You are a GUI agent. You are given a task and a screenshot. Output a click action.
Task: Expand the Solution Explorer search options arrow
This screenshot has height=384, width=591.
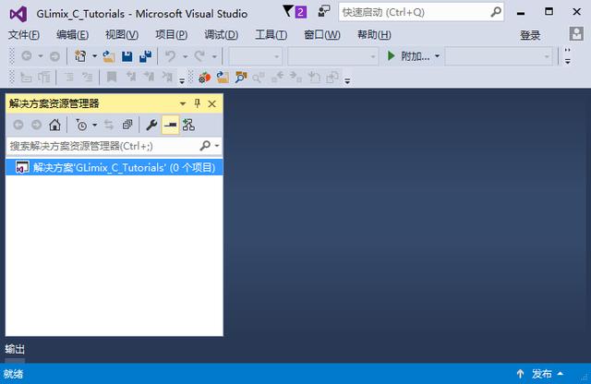217,146
